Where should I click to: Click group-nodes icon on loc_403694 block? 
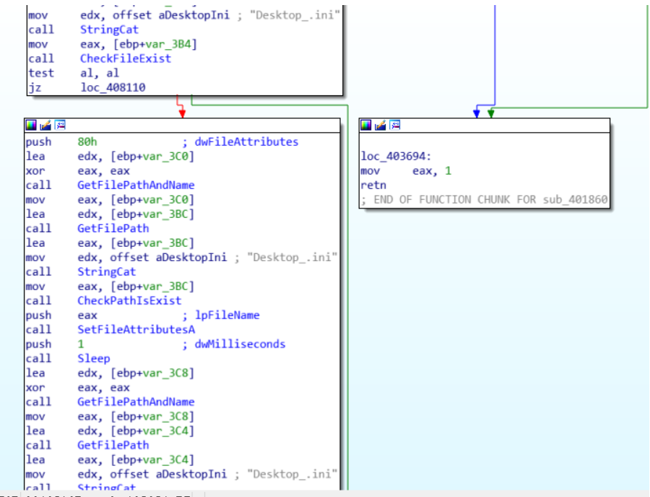pos(395,125)
